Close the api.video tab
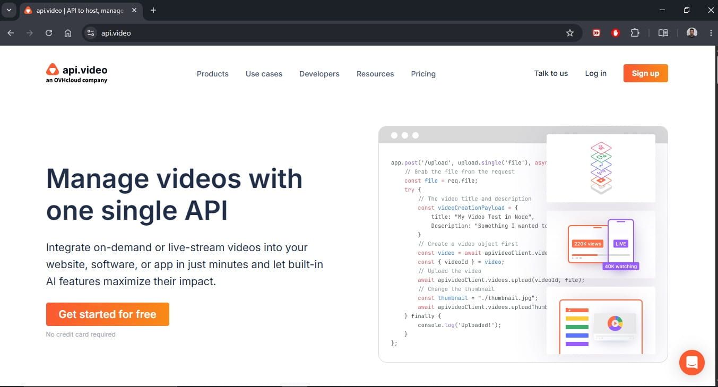This screenshot has width=718, height=387. pyautogui.click(x=134, y=10)
